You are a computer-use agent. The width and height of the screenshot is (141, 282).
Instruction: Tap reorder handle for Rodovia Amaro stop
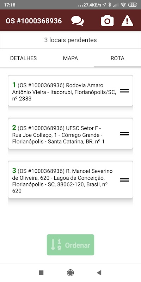pos(124,91)
